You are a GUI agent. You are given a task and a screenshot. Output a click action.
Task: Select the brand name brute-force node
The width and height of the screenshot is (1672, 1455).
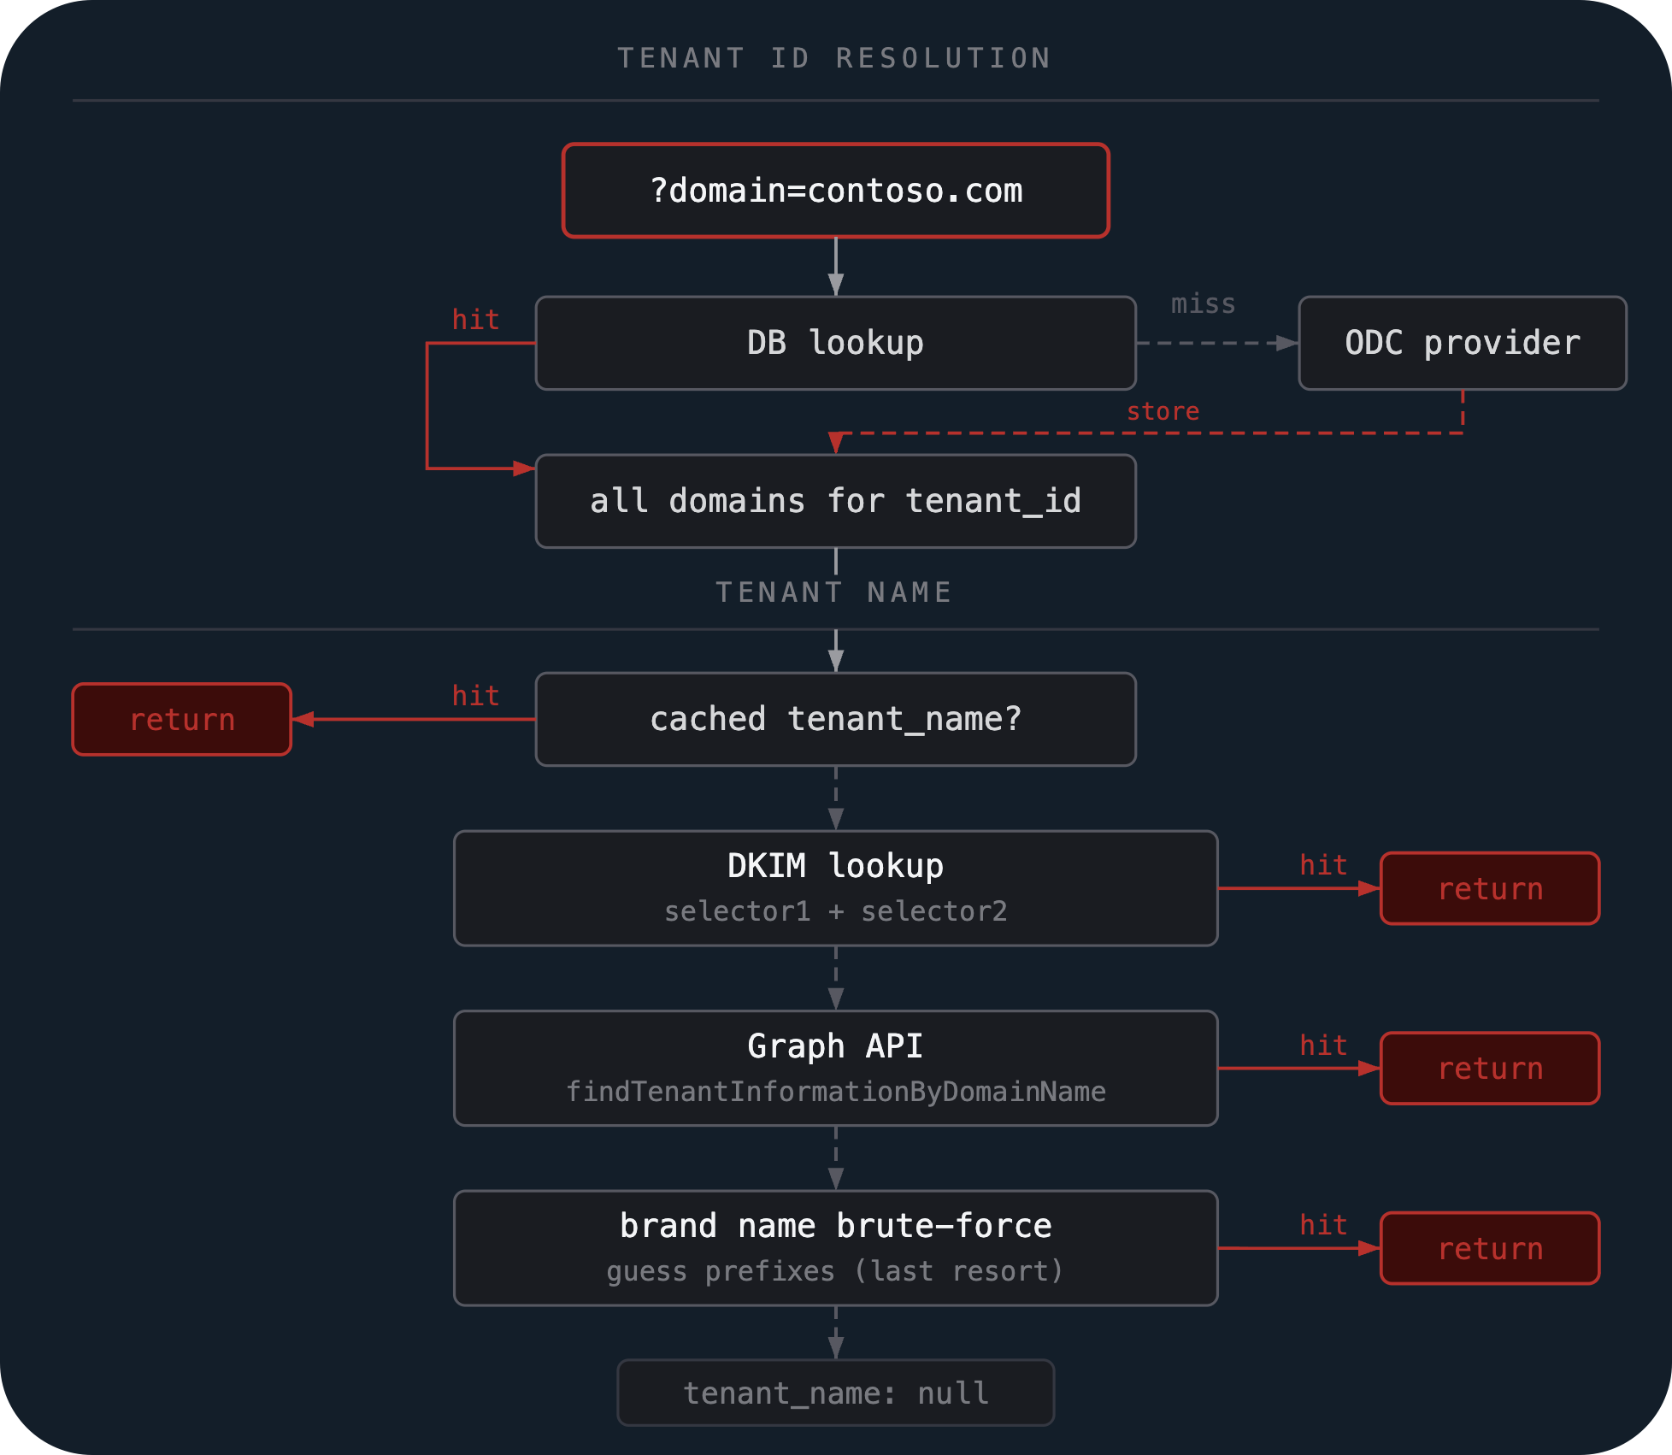click(x=836, y=1248)
